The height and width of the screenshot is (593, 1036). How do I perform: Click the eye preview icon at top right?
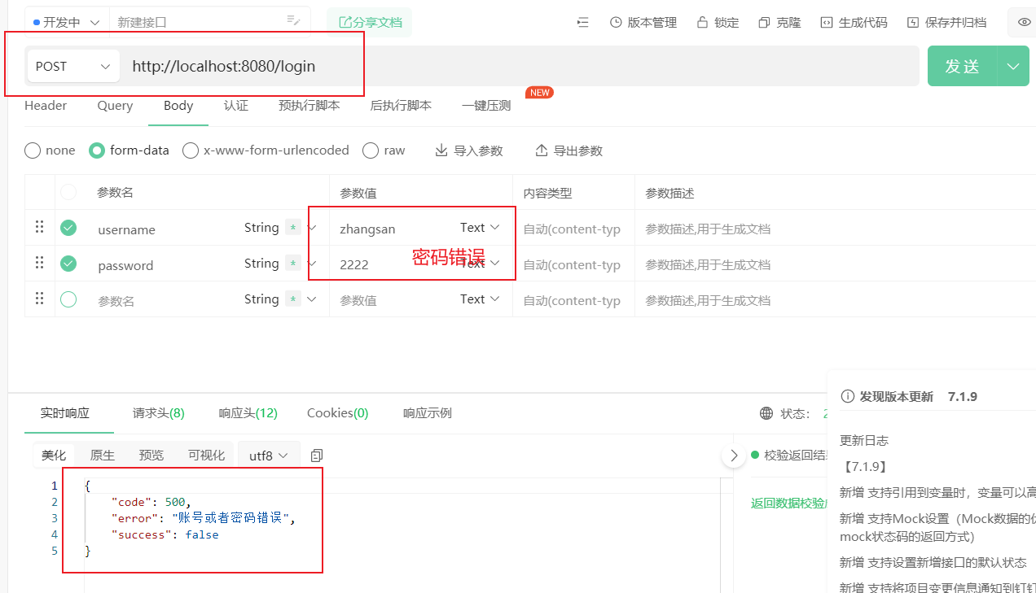coord(1025,23)
